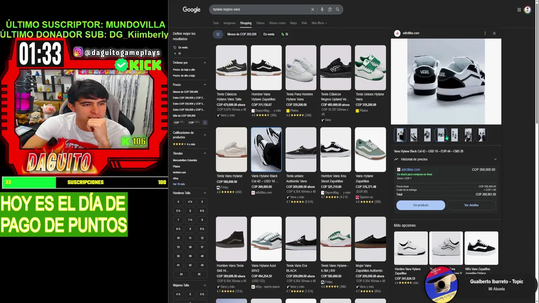
Task: Toggle the 'En venta' filter chip
Action: click(269, 34)
